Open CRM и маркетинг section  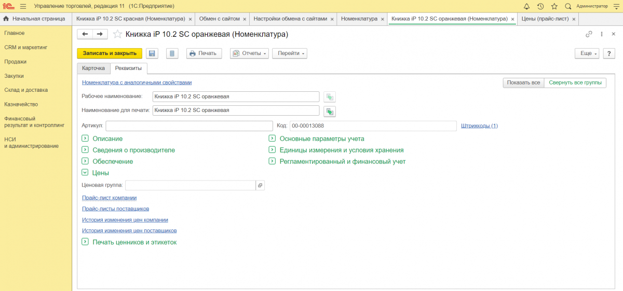(25, 47)
